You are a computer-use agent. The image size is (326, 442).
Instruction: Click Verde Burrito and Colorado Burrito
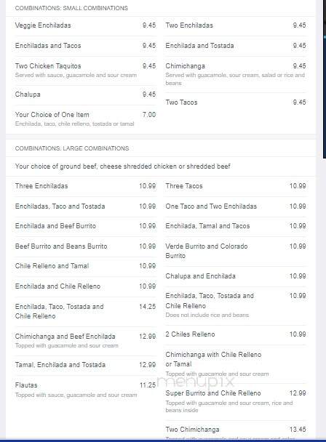207,251
